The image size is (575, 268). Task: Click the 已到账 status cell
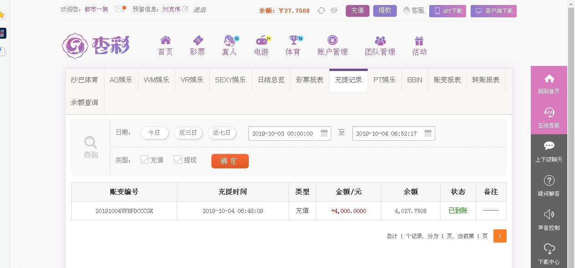click(458, 211)
